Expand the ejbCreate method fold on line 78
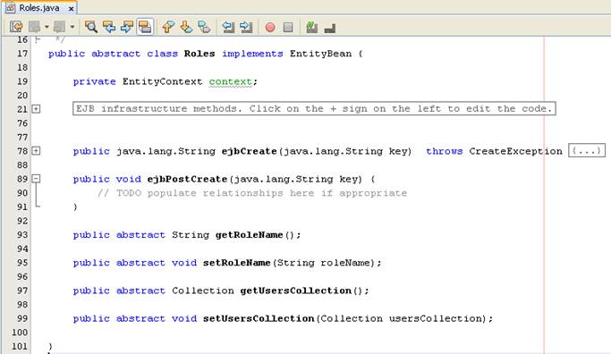Image resolution: width=611 pixels, height=354 pixels. [36, 151]
